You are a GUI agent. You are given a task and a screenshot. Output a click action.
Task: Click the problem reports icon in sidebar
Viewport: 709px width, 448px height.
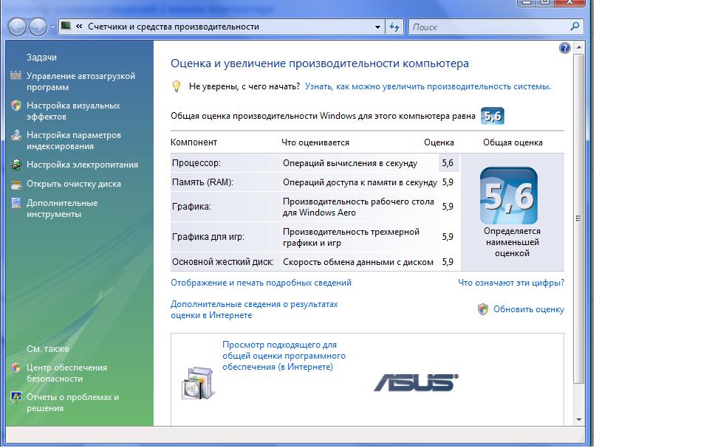pyautogui.click(x=16, y=397)
